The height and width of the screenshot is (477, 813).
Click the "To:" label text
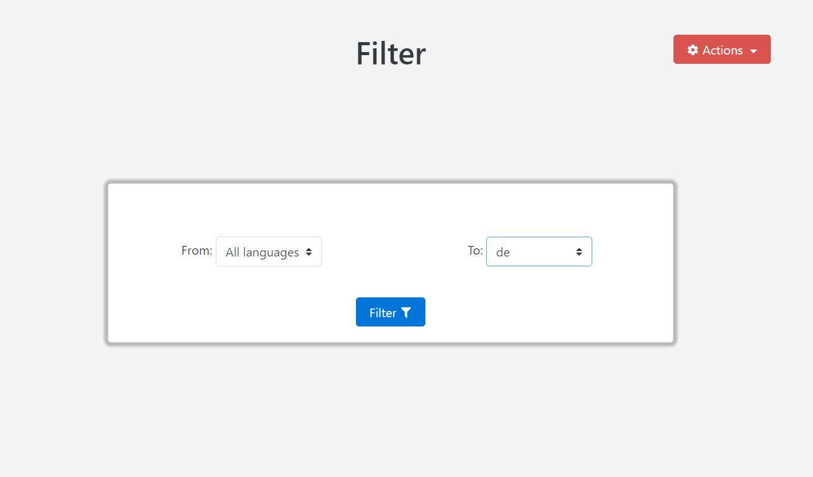[x=475, y=251]
